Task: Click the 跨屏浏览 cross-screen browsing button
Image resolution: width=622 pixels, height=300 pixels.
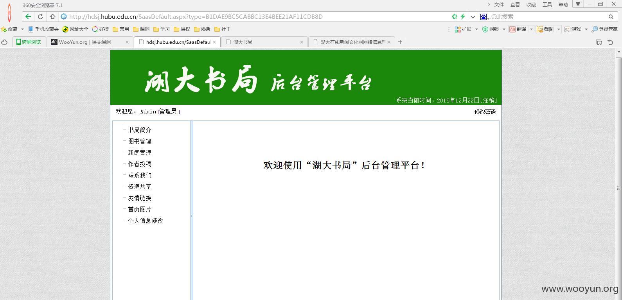Action: pyautogui.click(x=29, y=42)
